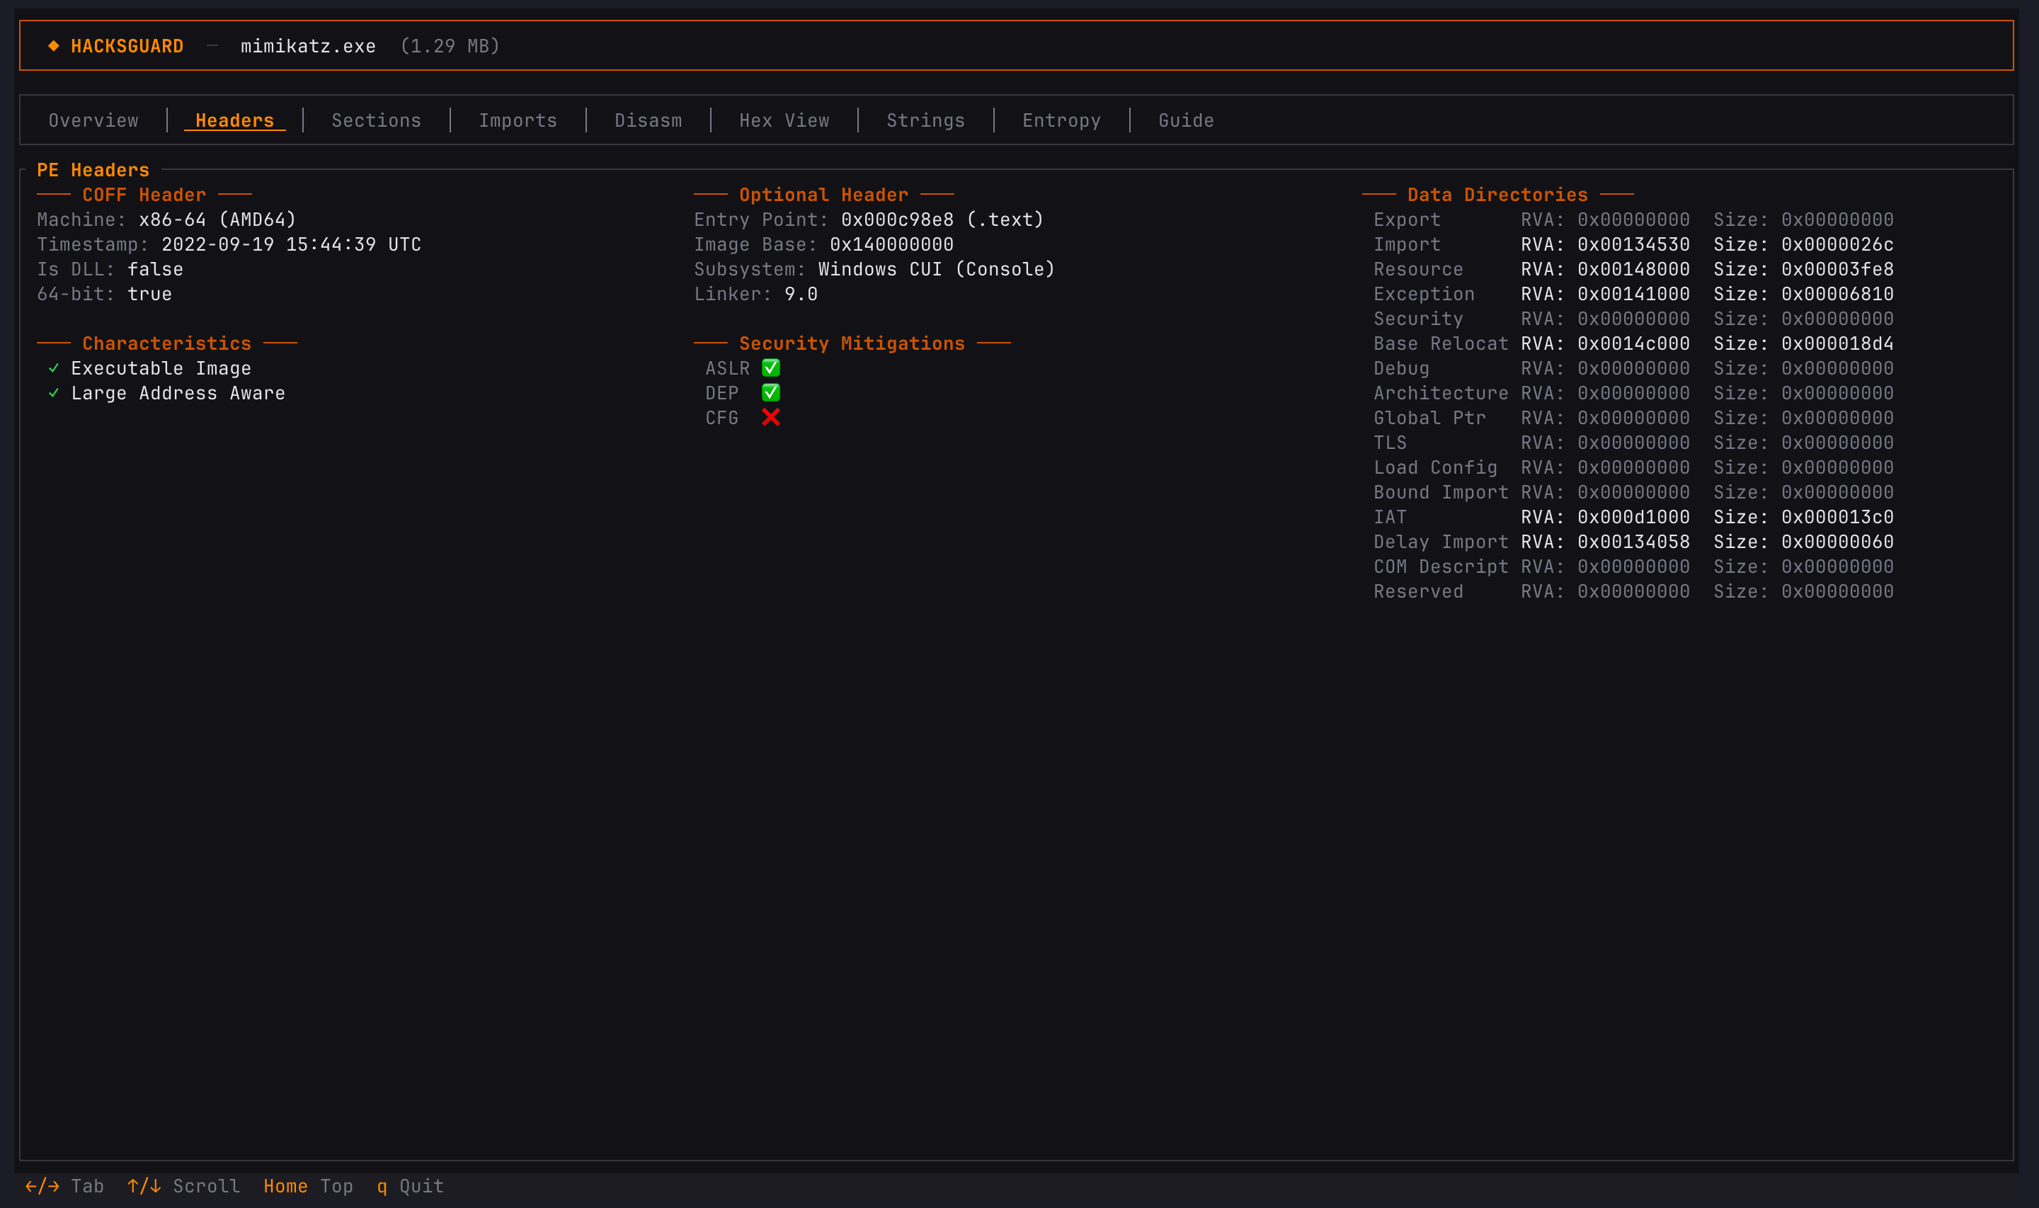
Task: Show the Entropy tab
Action: [1062, 120]
